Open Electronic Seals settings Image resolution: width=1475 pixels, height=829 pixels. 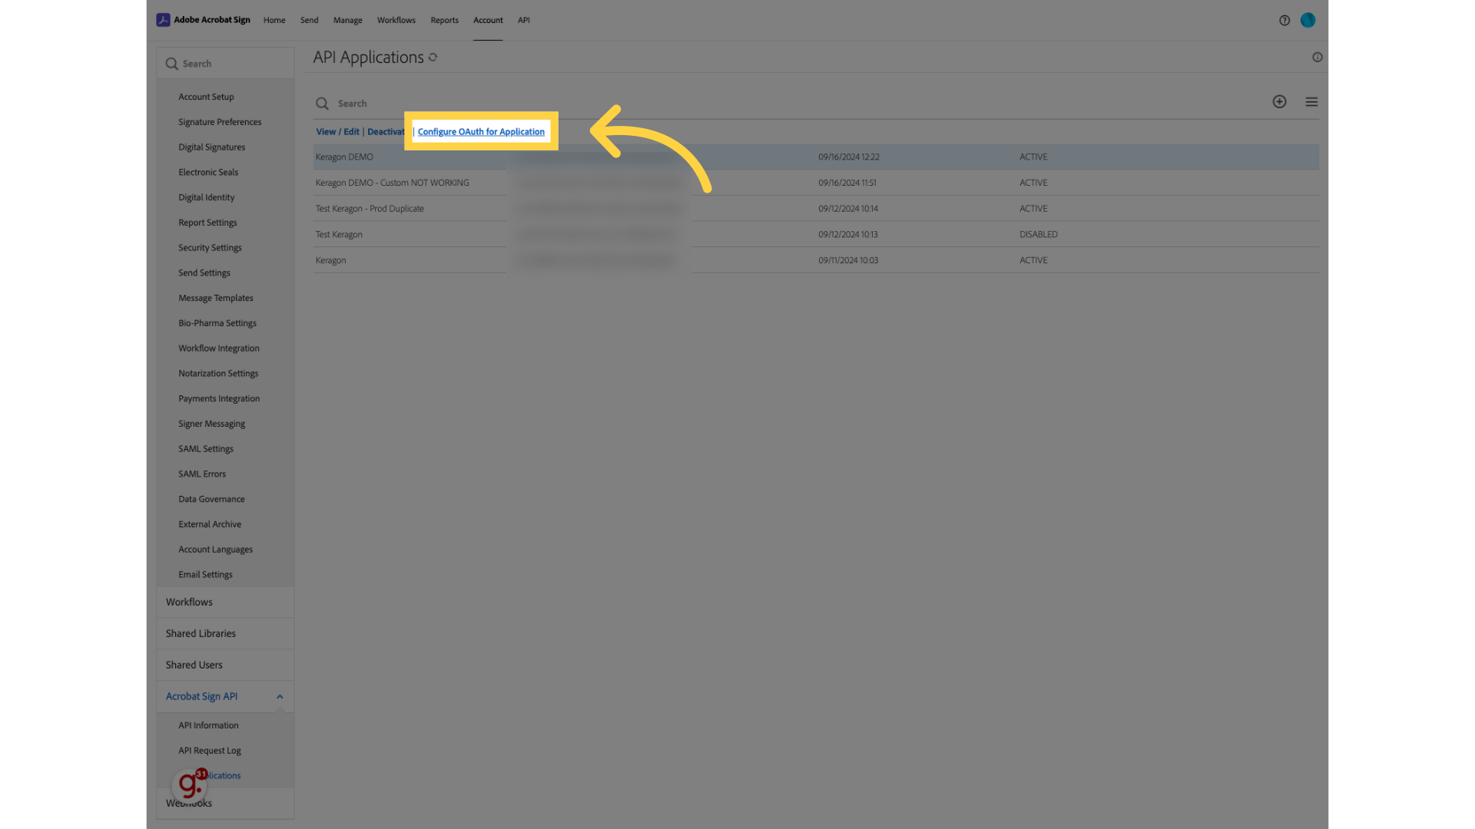(x=208, y=173)
